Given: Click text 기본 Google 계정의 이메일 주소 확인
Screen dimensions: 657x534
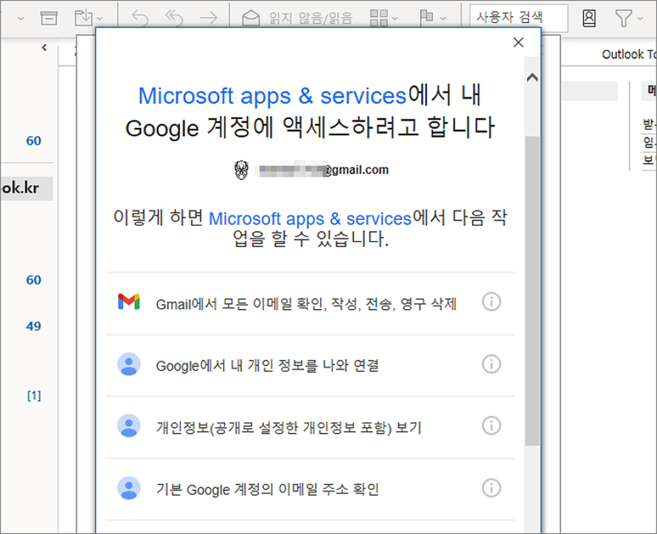Looking at the screenshot, I should pyautogui.click(x=268, y=489).
